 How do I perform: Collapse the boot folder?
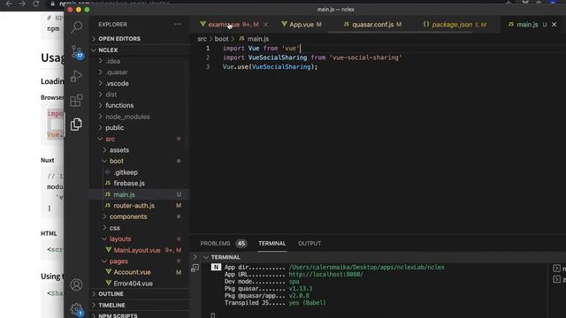(140, 161)
